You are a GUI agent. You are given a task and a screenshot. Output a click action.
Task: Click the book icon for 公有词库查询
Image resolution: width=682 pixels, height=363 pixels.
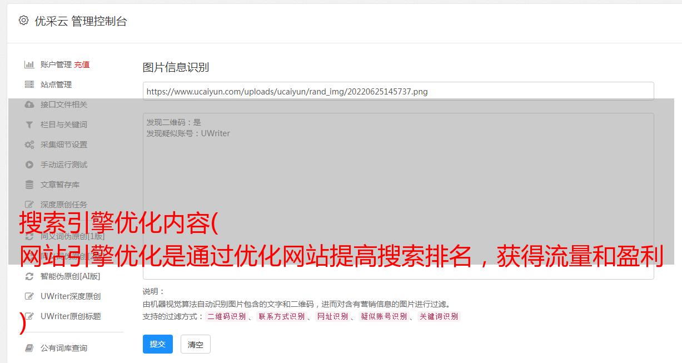(x=29, y=348)
